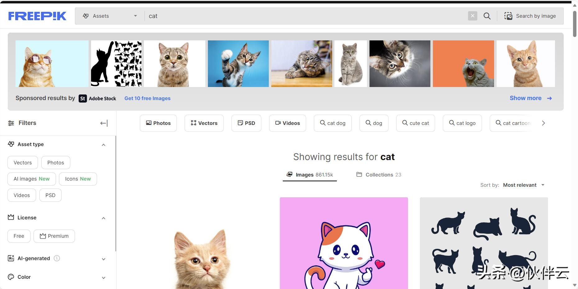Viewport: 578px width, 289px height.
Task: Collapse the Asset type section
Action: pyautogui.click(x=103, y=144)
